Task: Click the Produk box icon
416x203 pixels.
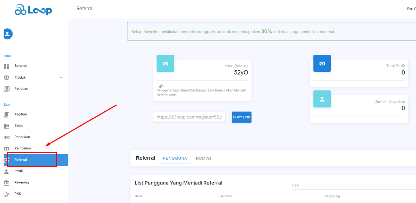Action: click(7, 78)
